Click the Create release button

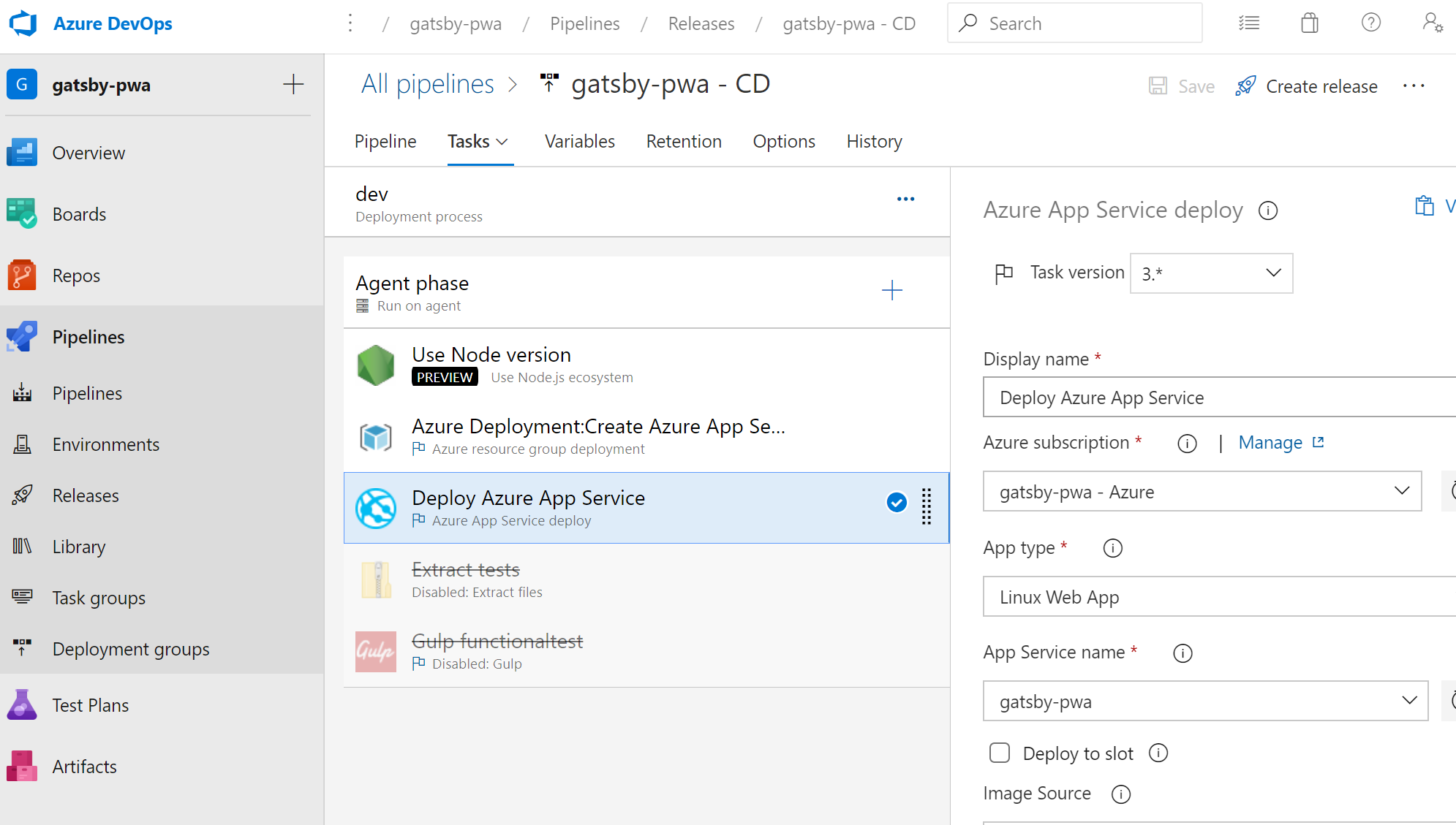tap(1304, 85)
